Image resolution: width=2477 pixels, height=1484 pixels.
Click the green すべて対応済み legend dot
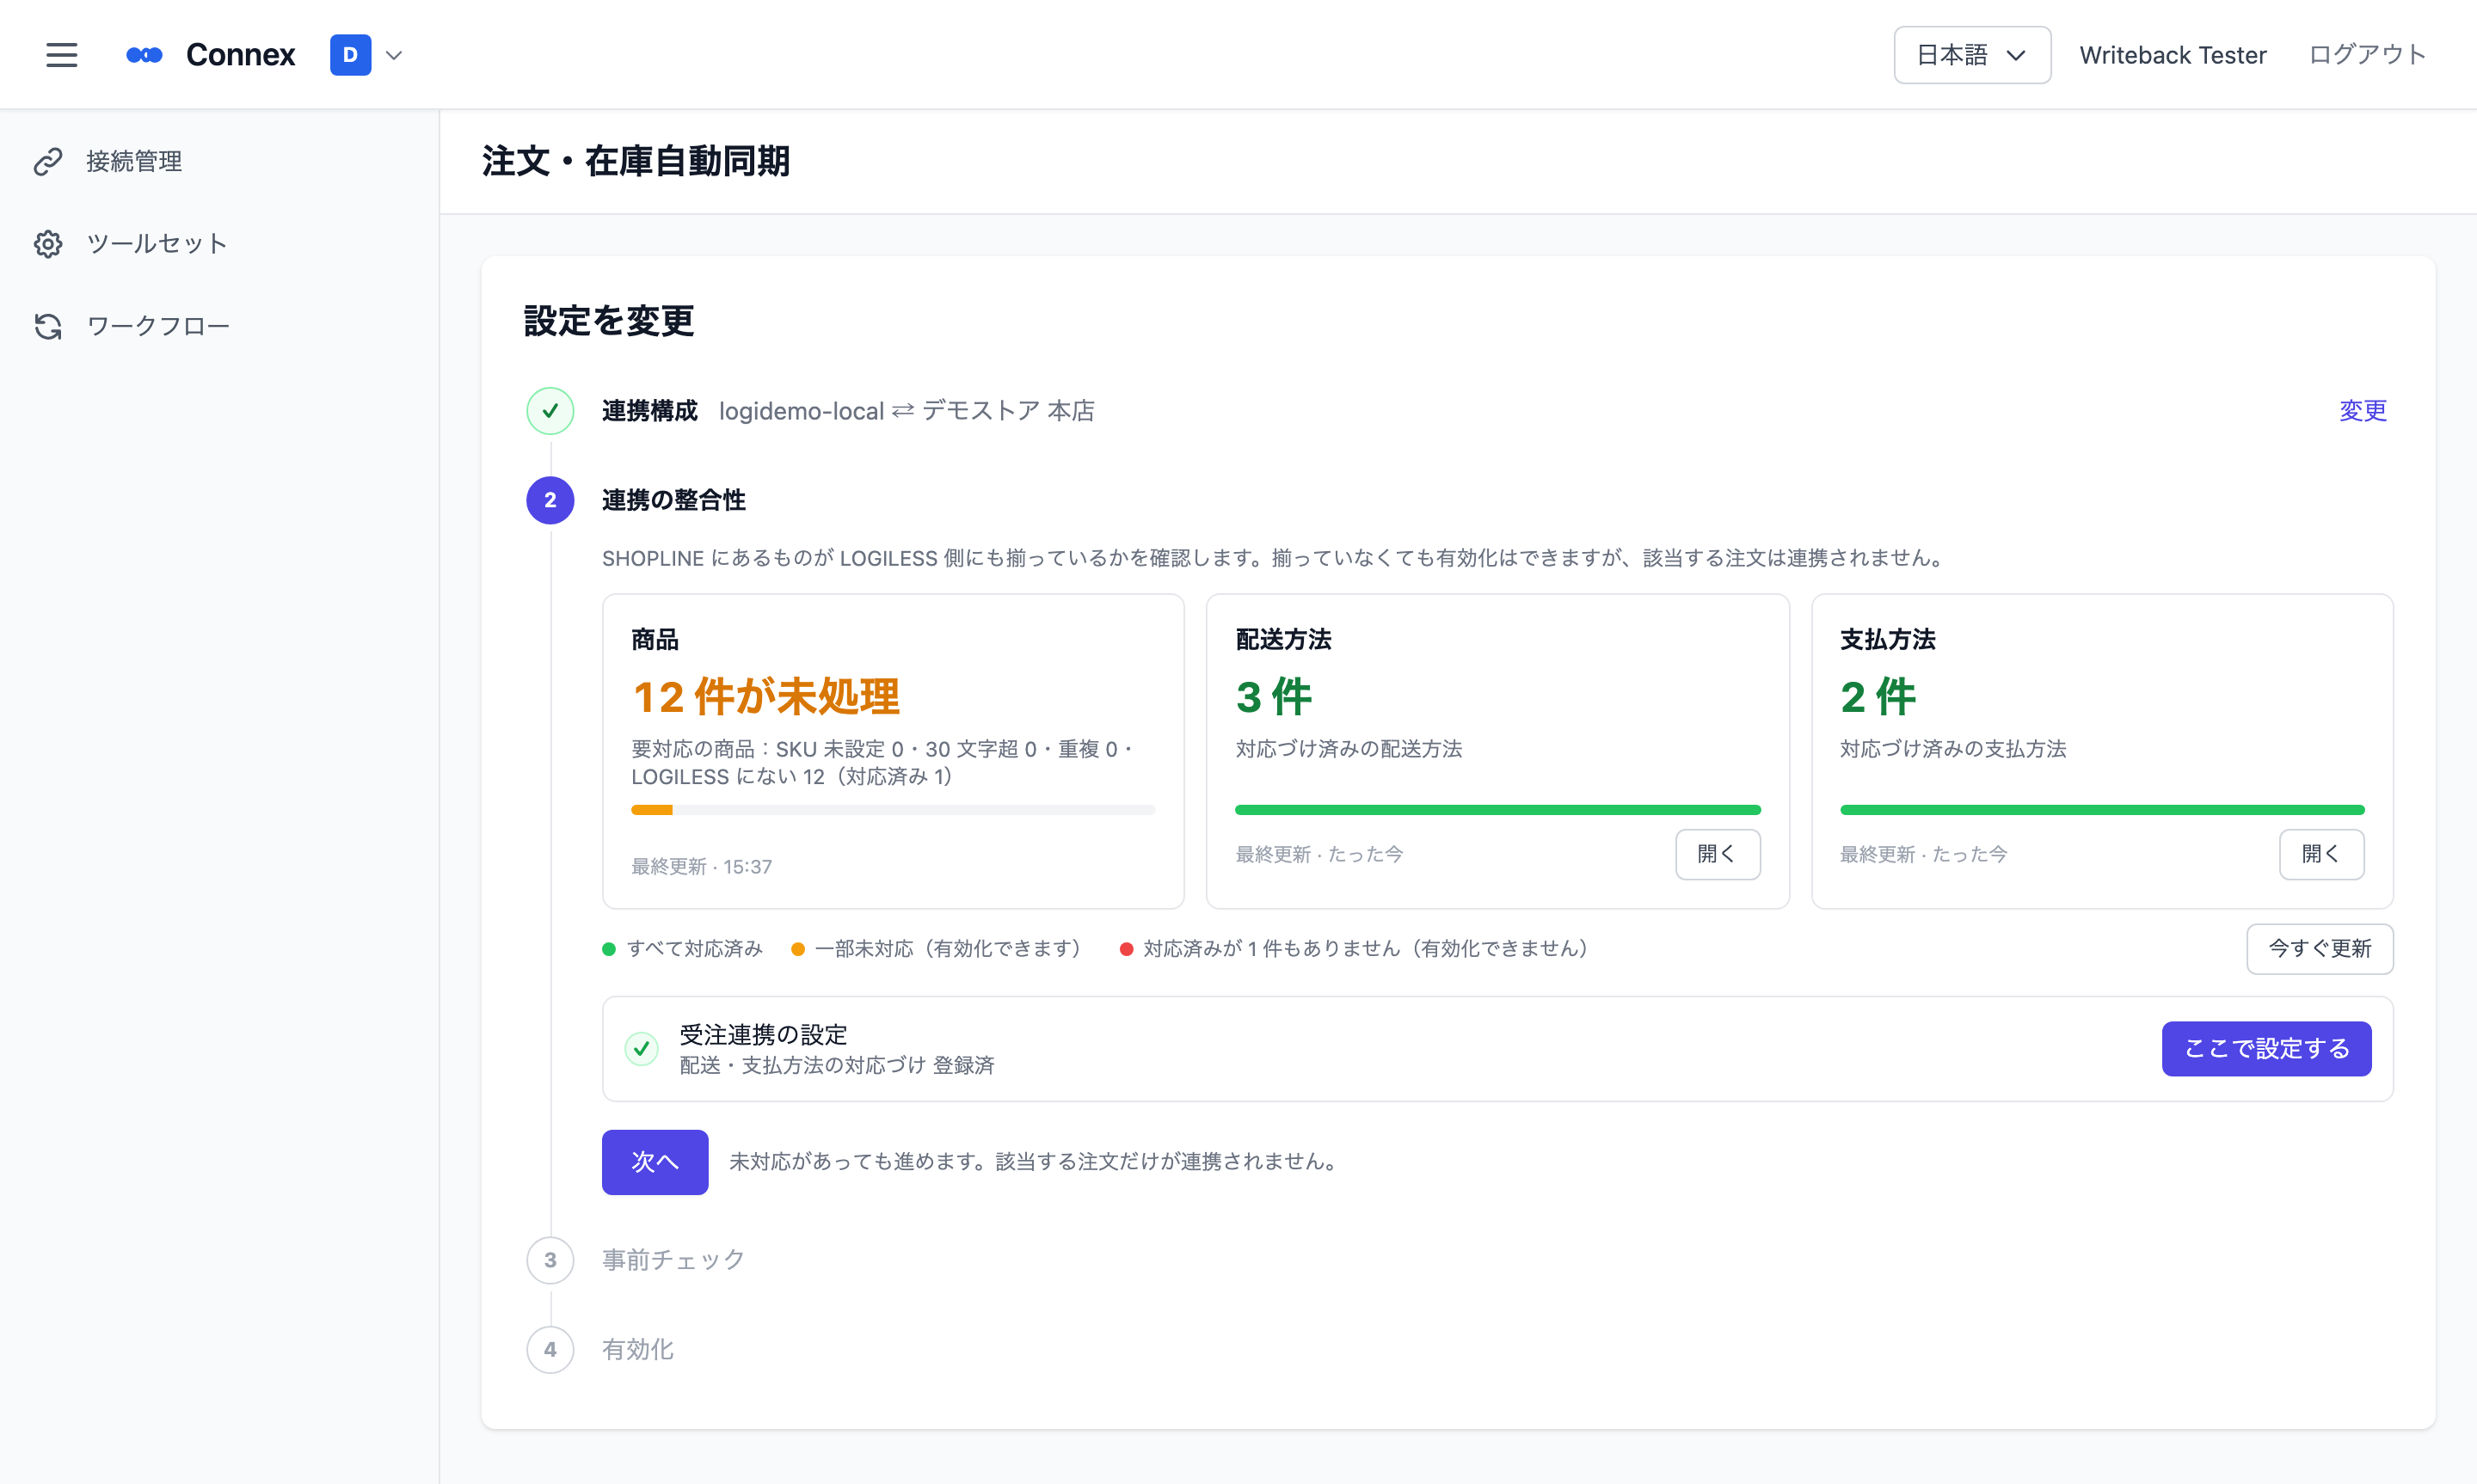(x=608, y=949)
